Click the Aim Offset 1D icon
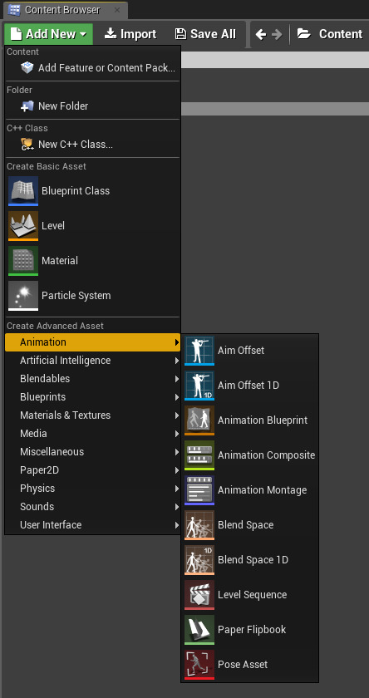 199,385
